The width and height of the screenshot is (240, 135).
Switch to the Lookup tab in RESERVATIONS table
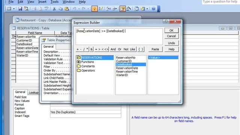(34, 93)
